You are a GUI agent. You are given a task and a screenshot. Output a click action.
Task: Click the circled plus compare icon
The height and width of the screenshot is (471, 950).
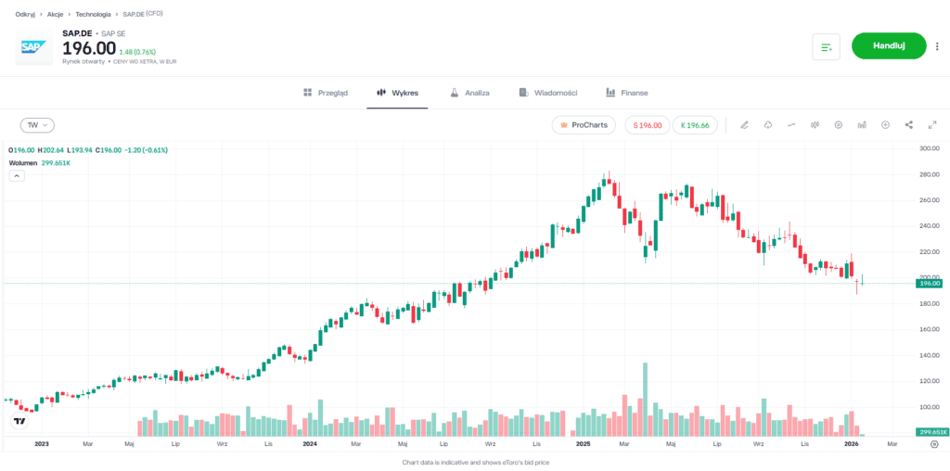(885, 125)
